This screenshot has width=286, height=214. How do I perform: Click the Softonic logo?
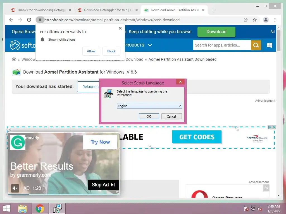(x=23, y=45)
